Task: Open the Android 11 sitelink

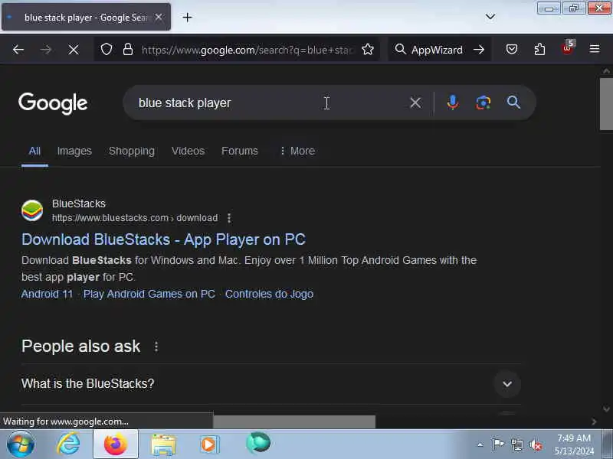Action: pyautogui.click(x=47, y=294)
